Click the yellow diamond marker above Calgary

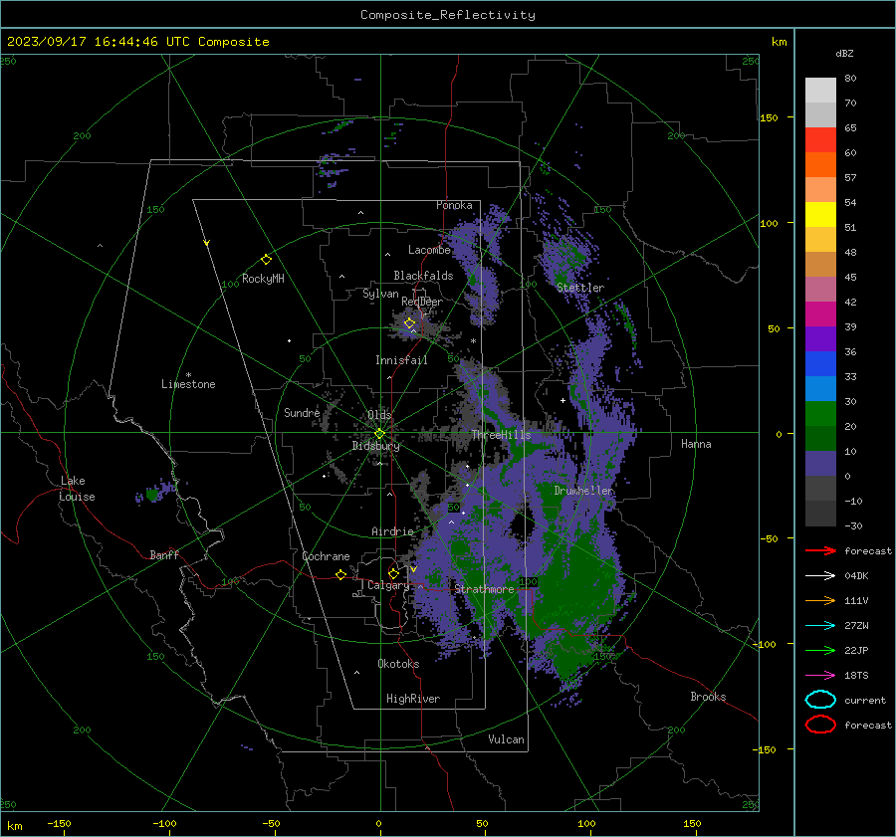(393, 573)
